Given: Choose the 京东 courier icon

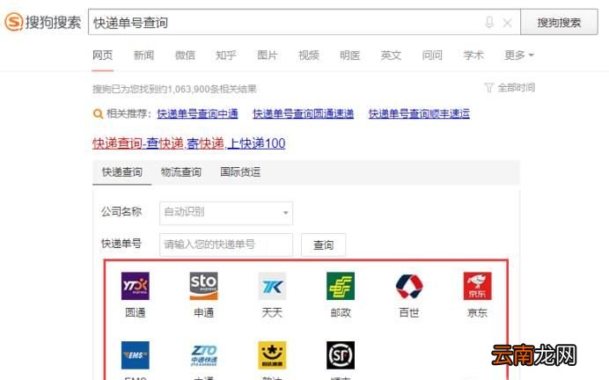Looking at the screenshot, I should [x=477, y=286].
